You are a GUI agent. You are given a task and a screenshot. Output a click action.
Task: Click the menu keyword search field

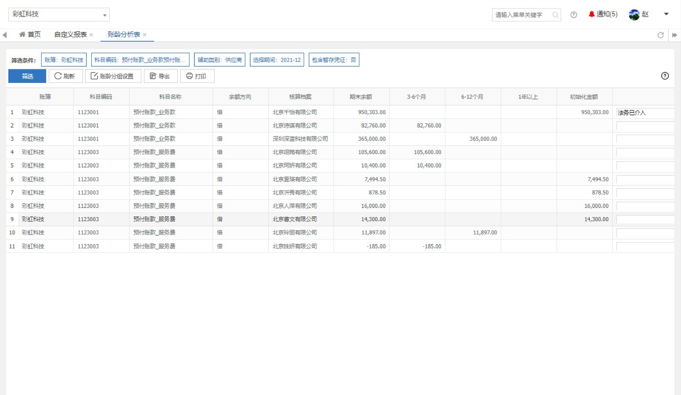(x=521, y=15)
